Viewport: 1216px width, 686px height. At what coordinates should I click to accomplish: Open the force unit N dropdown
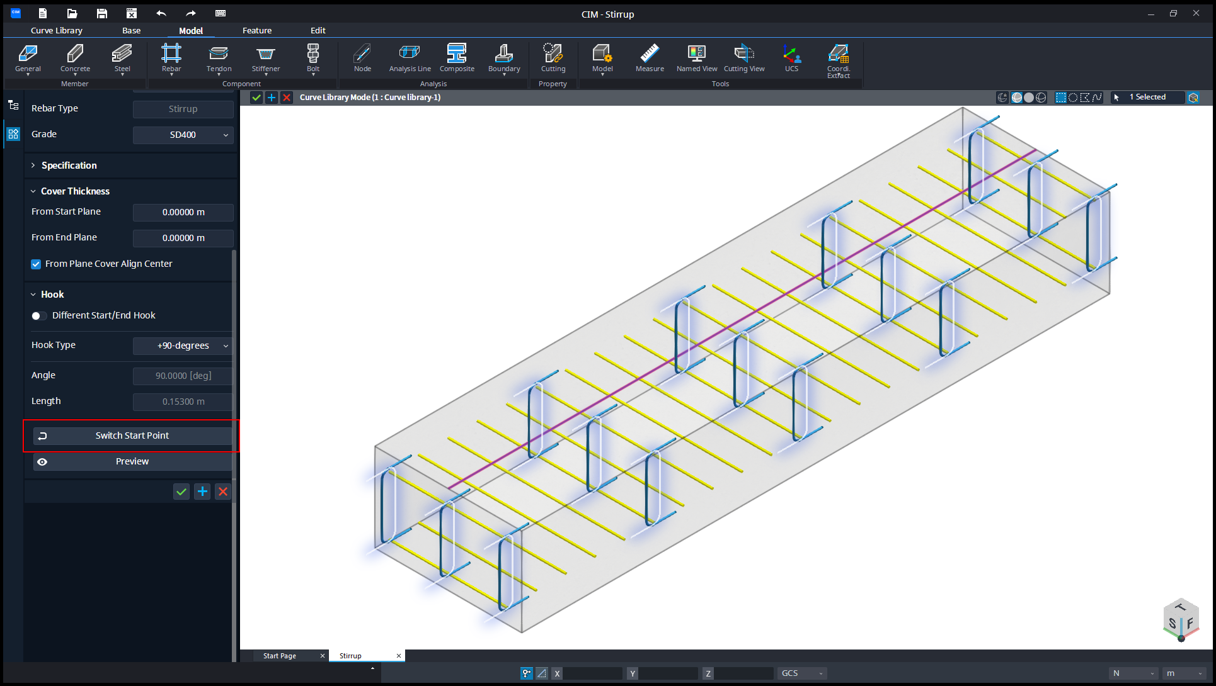[x=1133, y=673]
